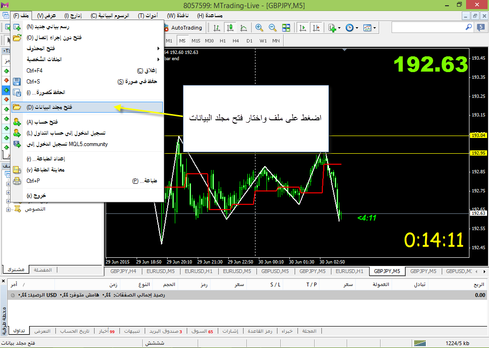This screenshot has height=348, width=489.
Task: Expand the templates dropdown arrow
Action: [374, 28]
